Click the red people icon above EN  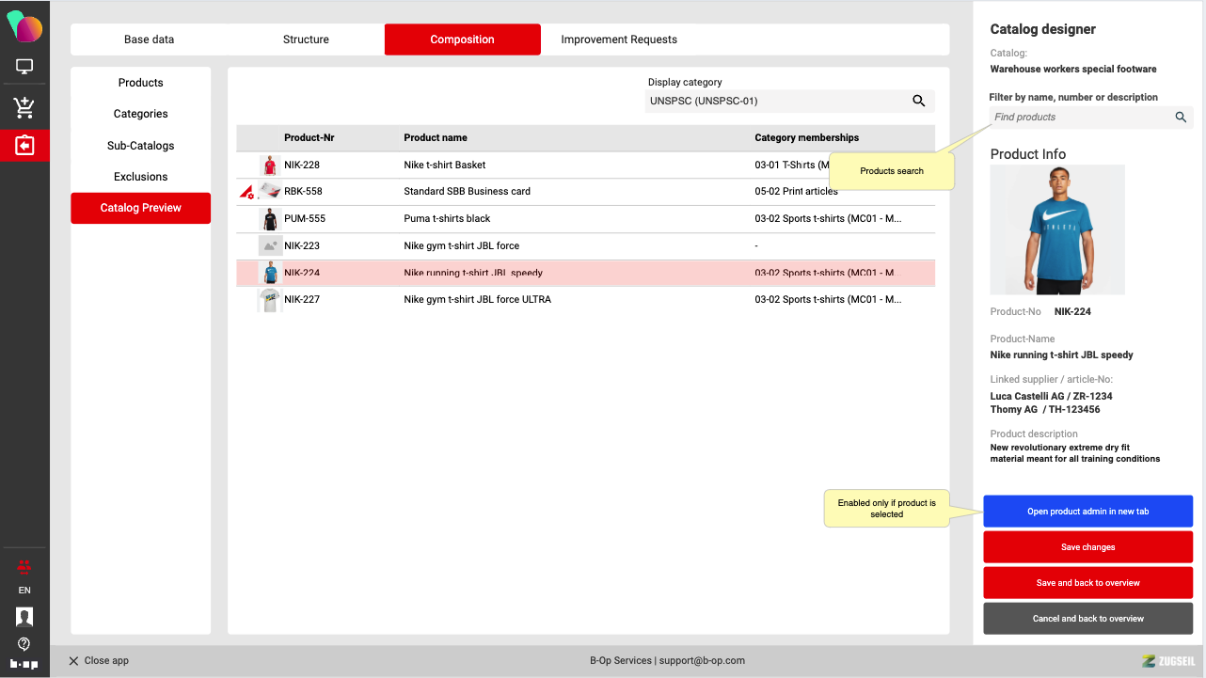(x=24, y=565)
